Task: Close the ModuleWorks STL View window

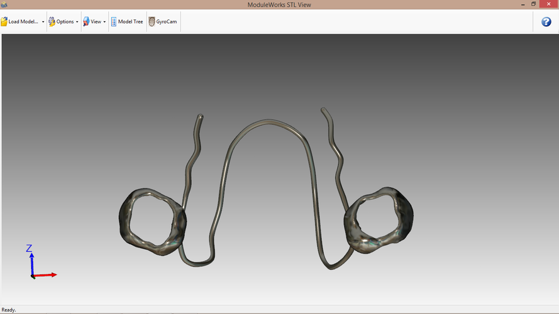Action: [549, 4]
